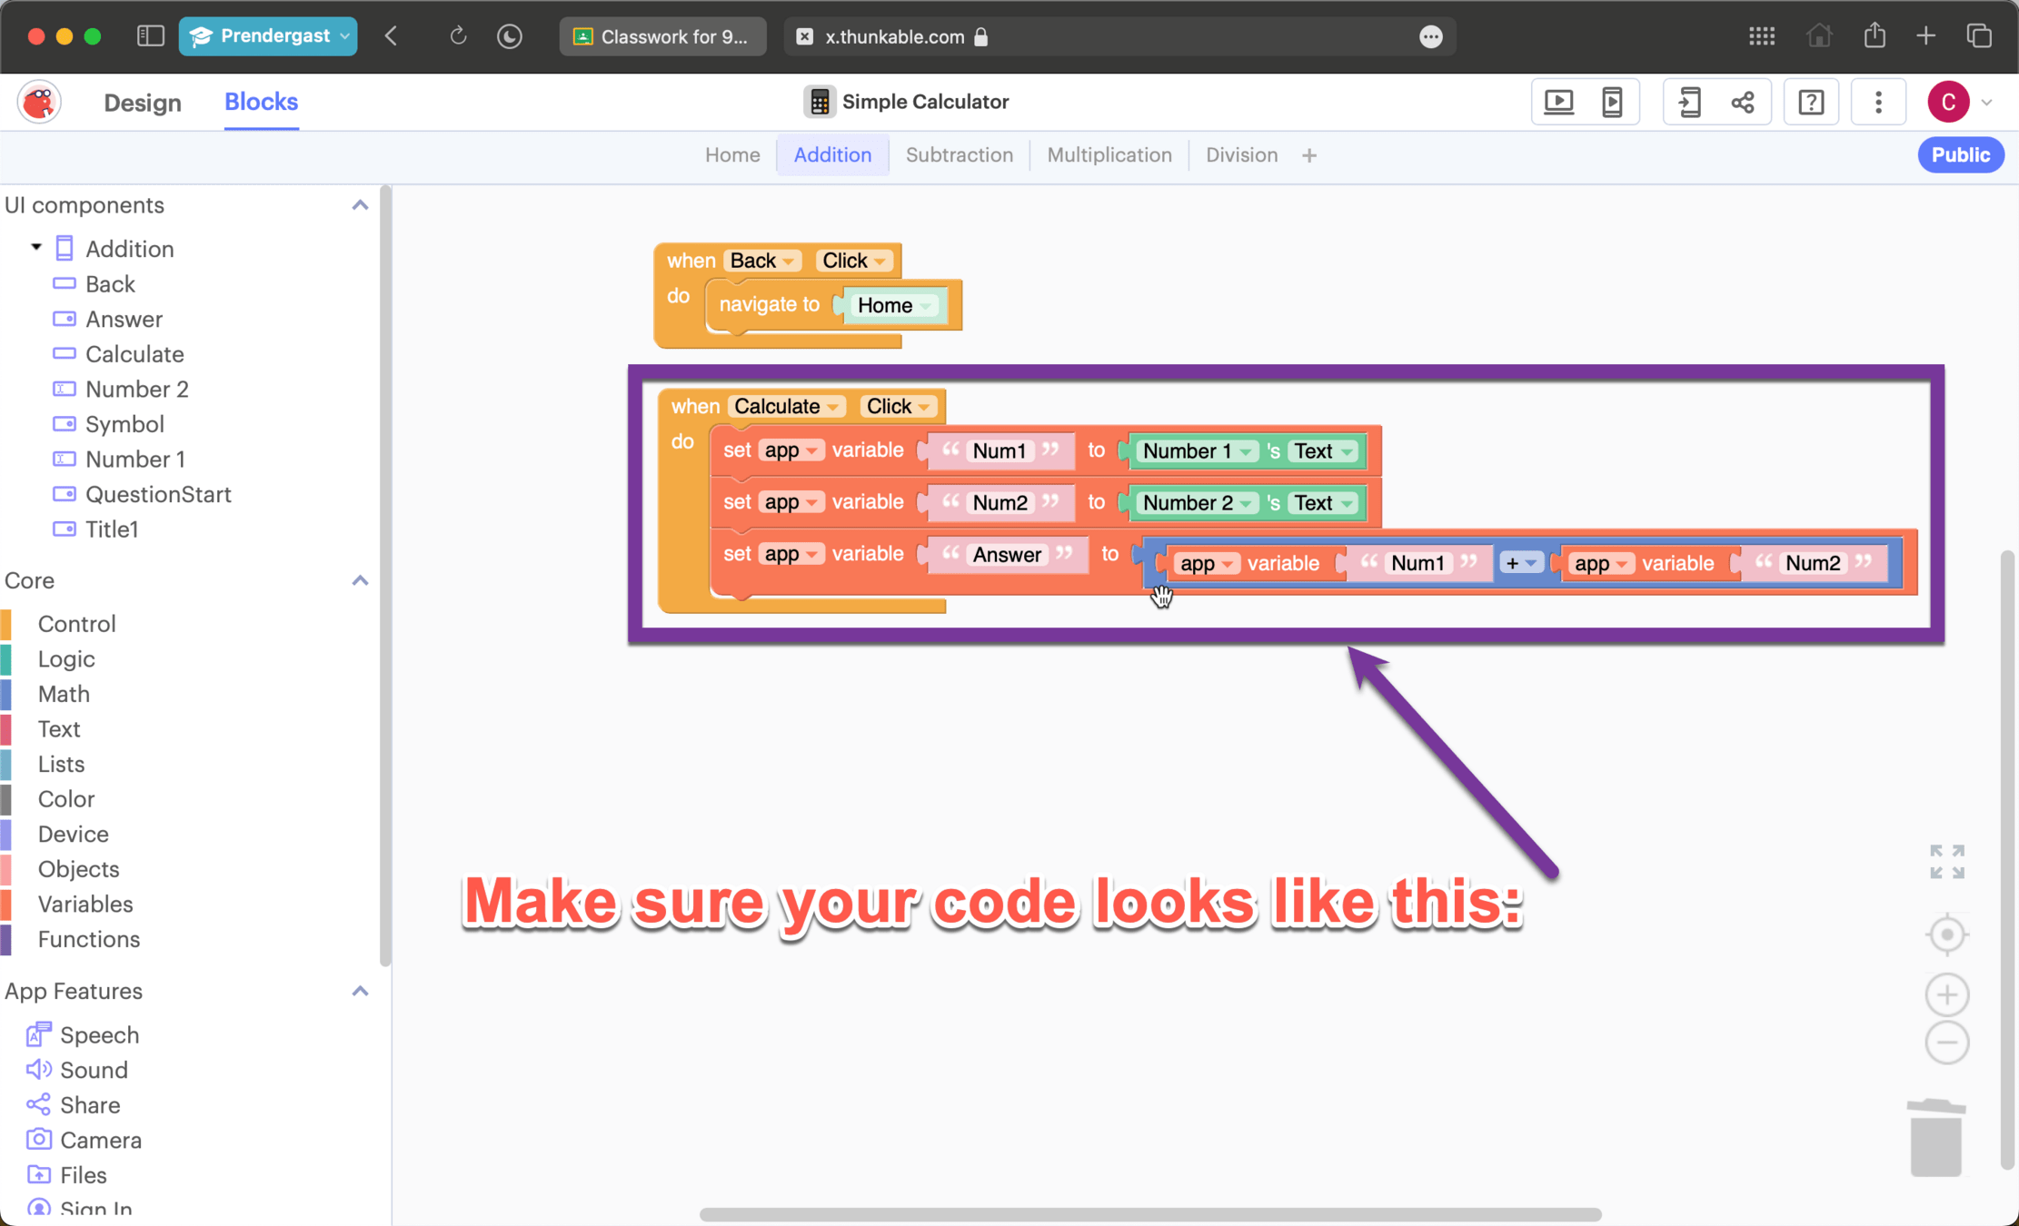
Task: Open the share project icon
Action: coord(1743,102)
